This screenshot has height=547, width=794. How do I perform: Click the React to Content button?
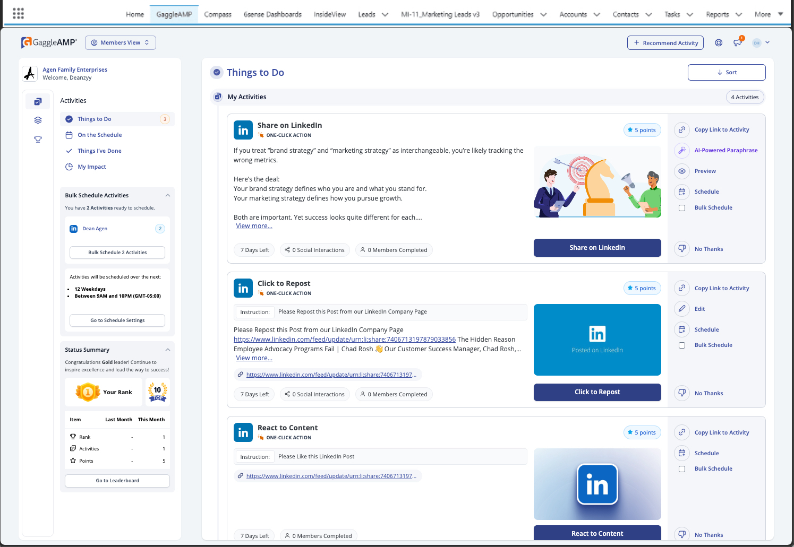point(597,533)
